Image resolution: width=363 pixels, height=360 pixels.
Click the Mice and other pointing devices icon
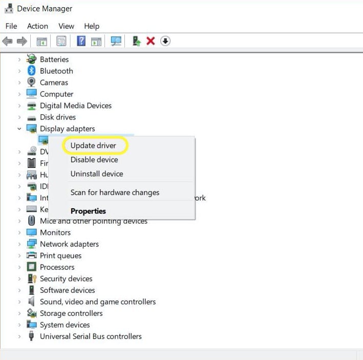coord(31,221)
